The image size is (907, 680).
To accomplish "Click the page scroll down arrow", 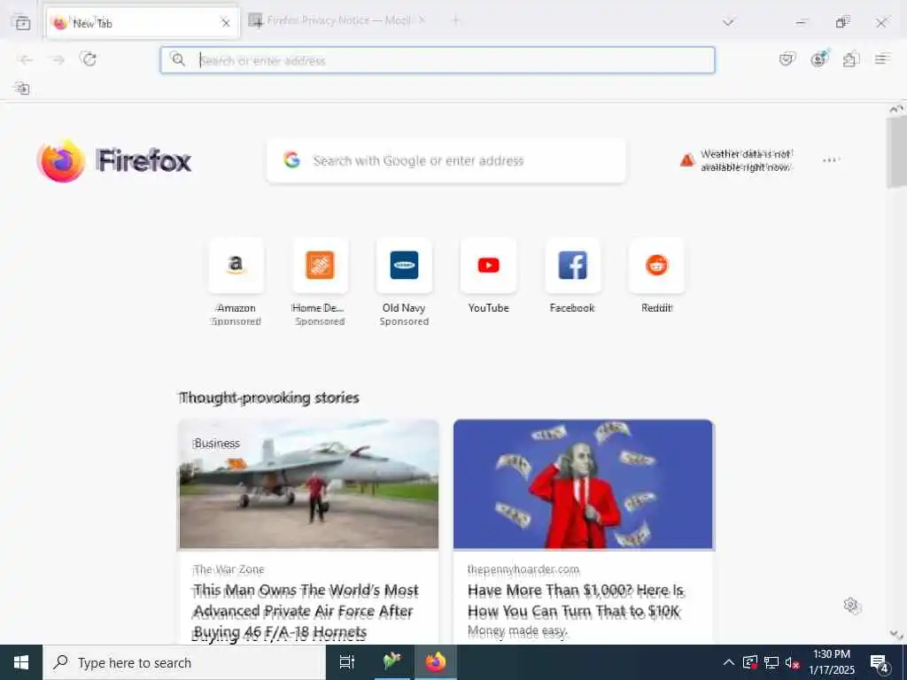I will click(896, 634).
